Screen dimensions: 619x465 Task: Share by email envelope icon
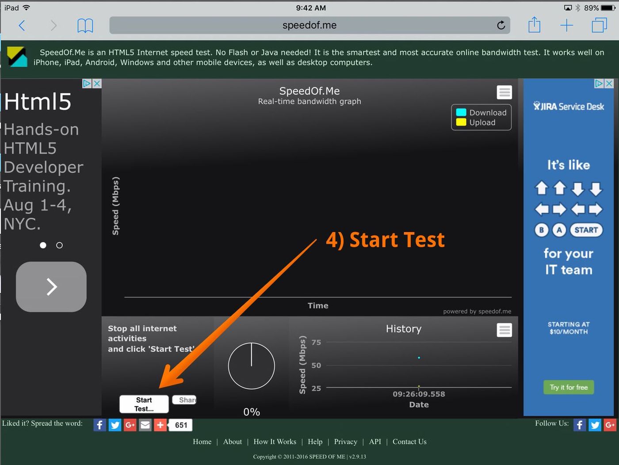(145, 425)
